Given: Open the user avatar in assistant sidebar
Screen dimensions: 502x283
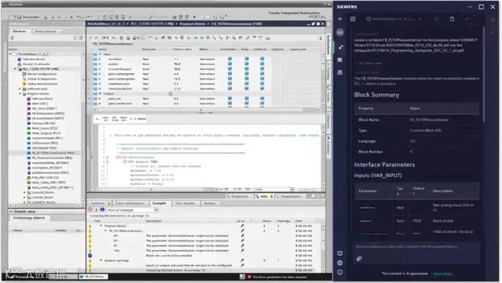Looking at the screenshot, I should (x=340, y=32).
